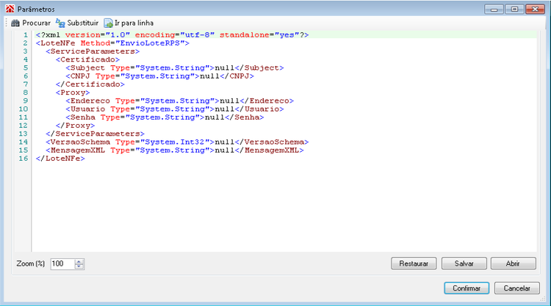Decrease the zoom percentage stepper down arrow
551x306 pixels.
click(x=79, y=266)
